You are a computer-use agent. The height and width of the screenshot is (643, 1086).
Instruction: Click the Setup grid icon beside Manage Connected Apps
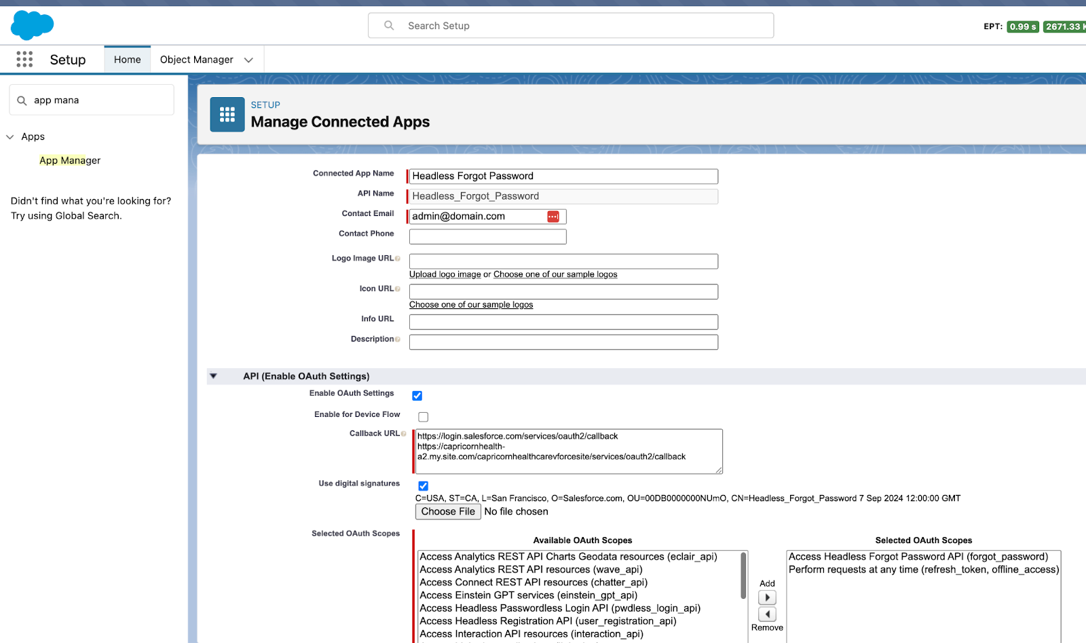(x=227, y=114)
